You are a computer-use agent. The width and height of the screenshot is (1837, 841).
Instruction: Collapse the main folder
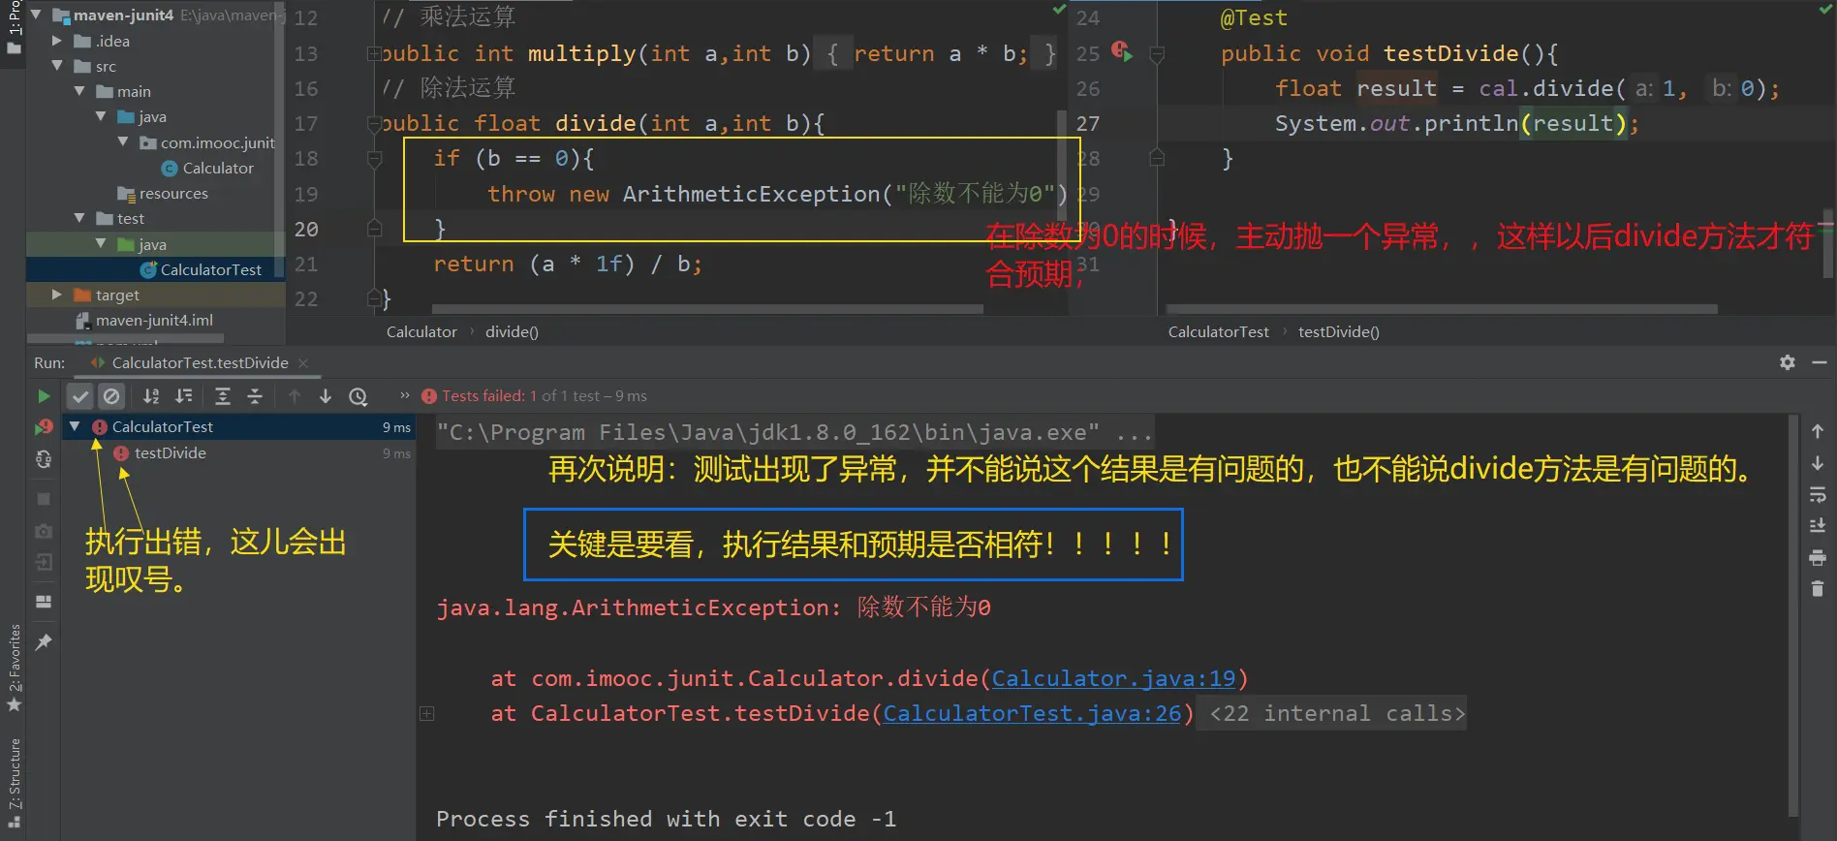click(79, 91)
